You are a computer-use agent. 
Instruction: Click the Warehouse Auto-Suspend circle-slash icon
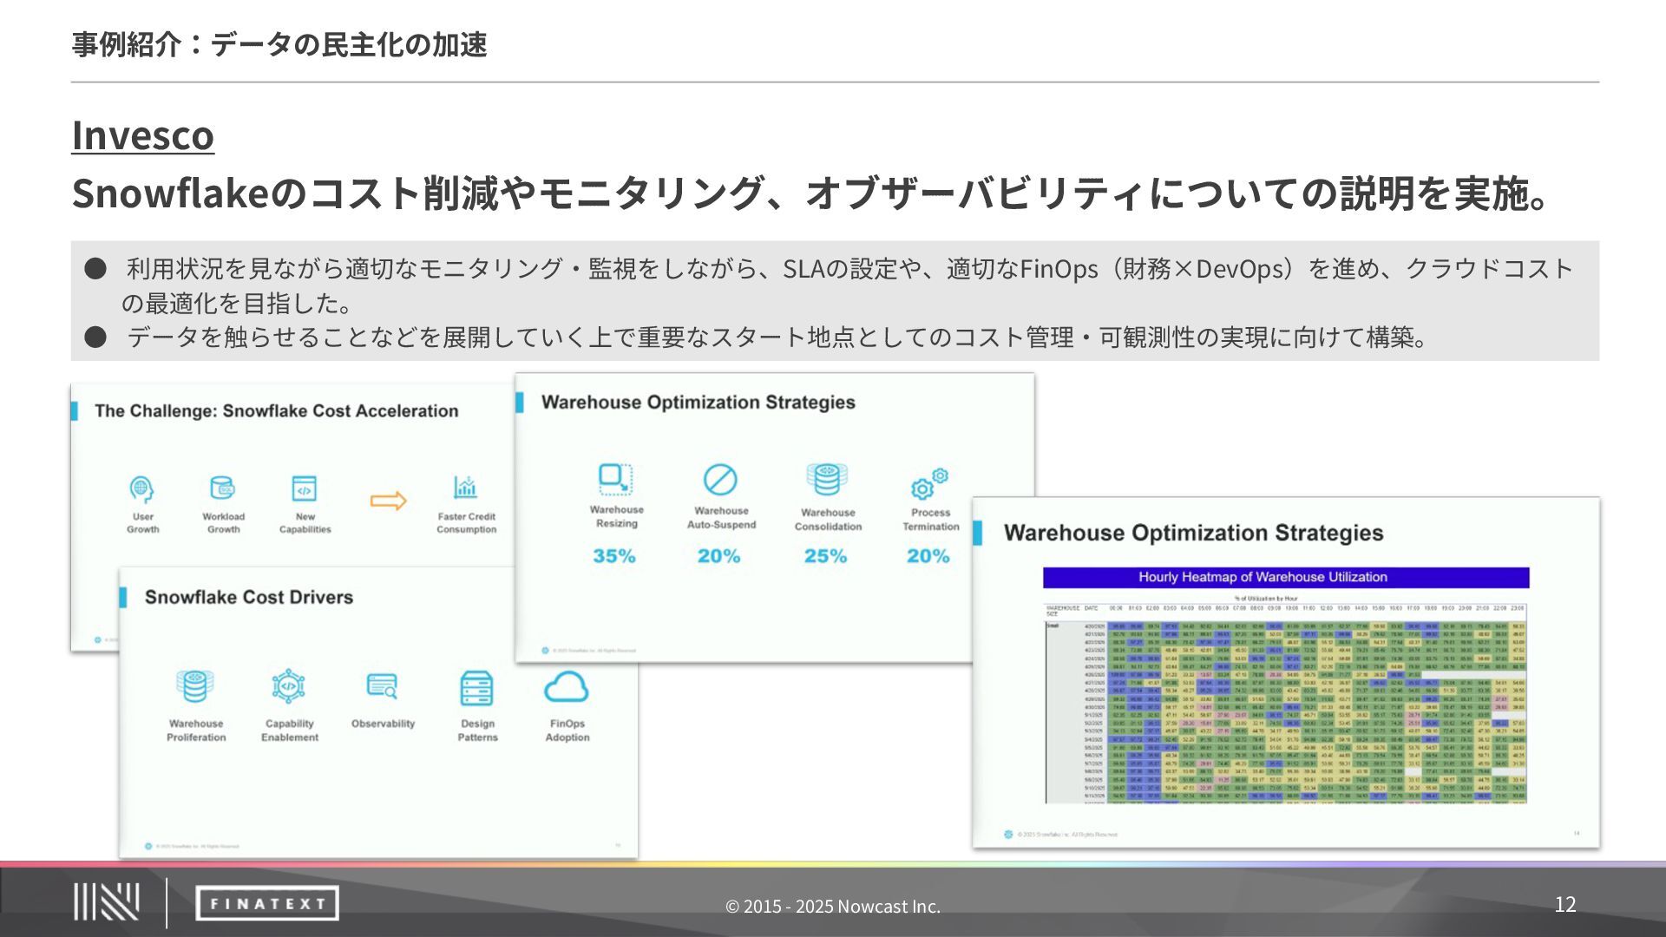point(720,479)
